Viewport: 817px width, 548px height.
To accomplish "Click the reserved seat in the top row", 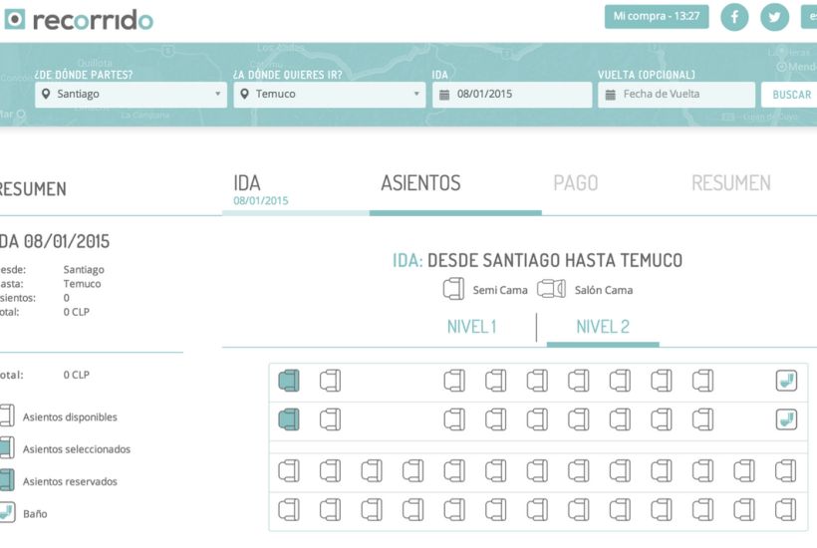I will (x=289, y=381).
